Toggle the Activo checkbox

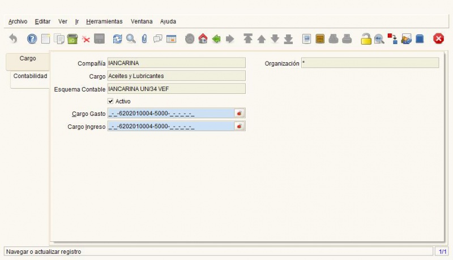pyautogui.click(x=110, y=102)
